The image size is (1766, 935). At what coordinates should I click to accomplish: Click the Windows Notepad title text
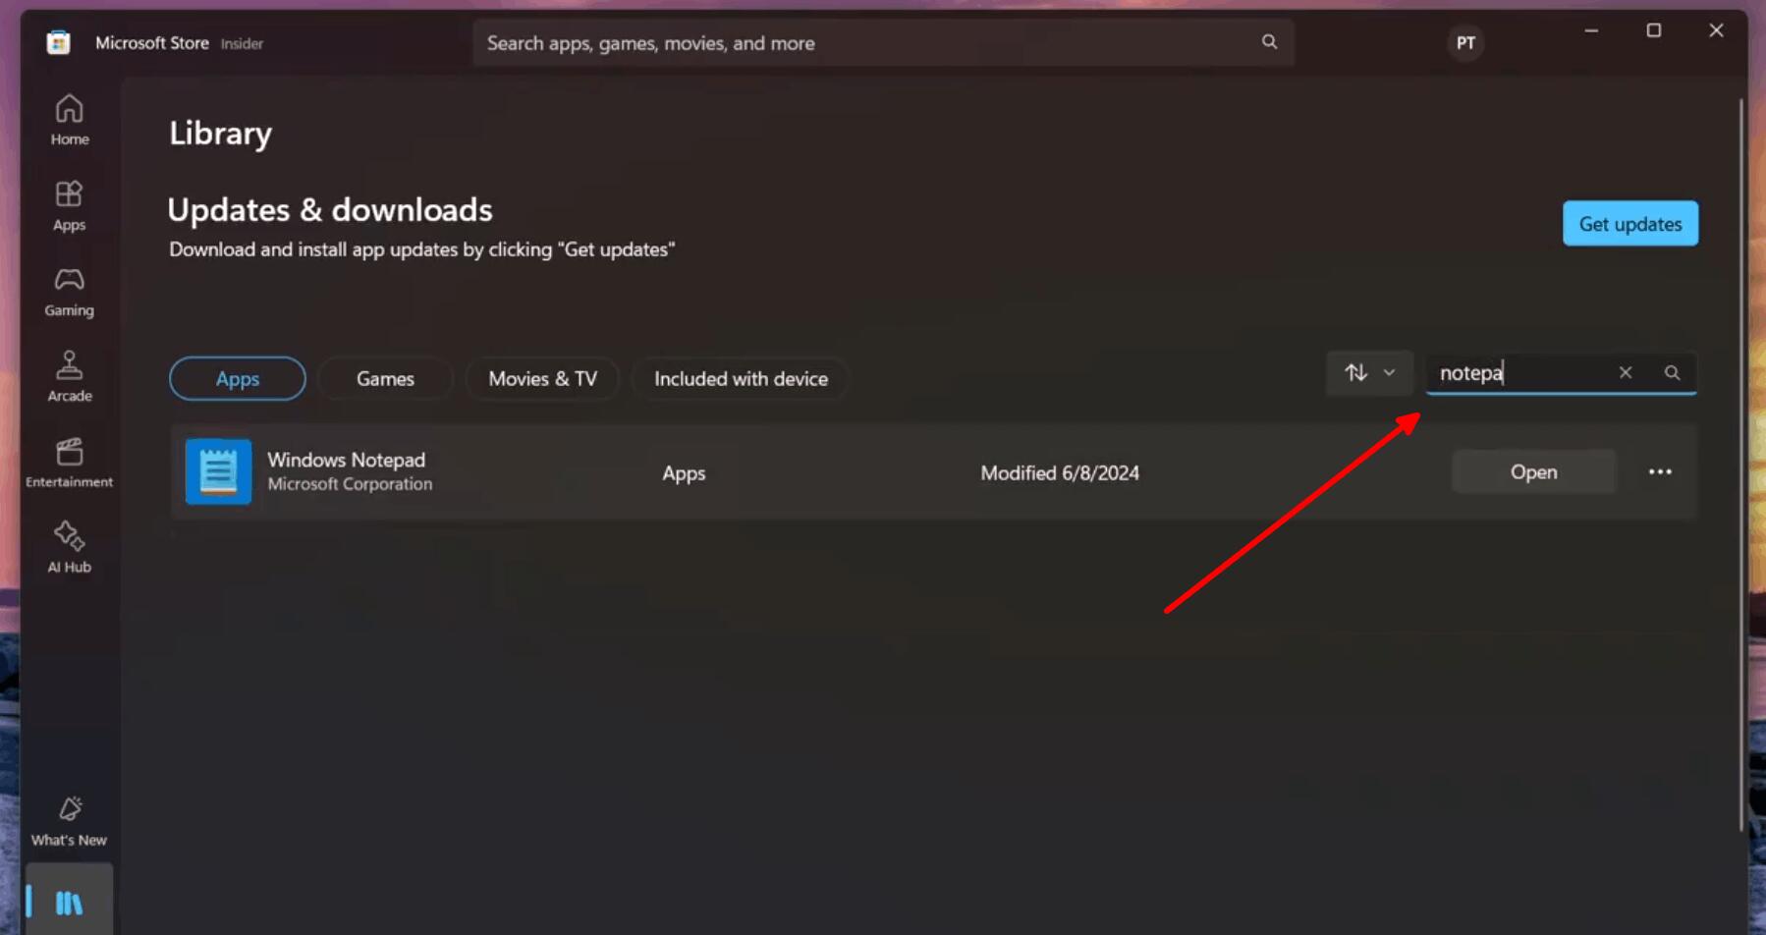(347, 459)
